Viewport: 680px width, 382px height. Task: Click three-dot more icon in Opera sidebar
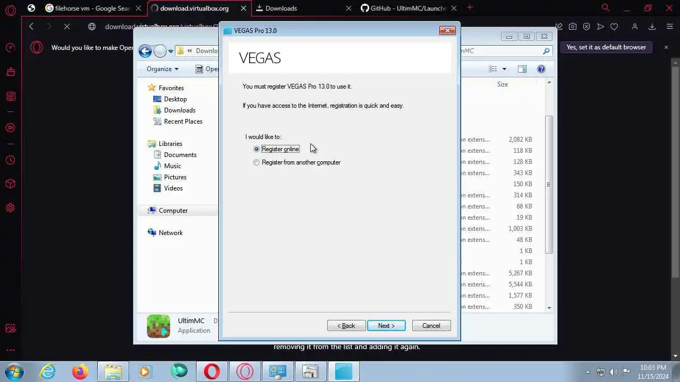(10, 350)
